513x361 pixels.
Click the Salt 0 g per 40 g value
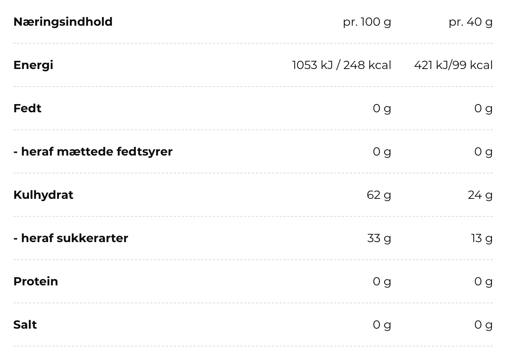point(483,325)
